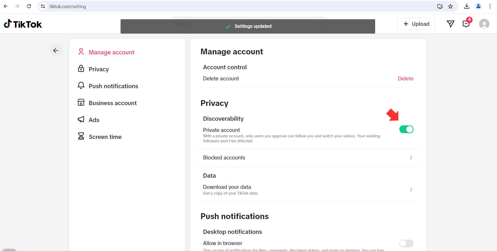Image resolution: width=497 pixels, height=251 pixels.
Task: Click the settings back arrow button
Action: 56,50
